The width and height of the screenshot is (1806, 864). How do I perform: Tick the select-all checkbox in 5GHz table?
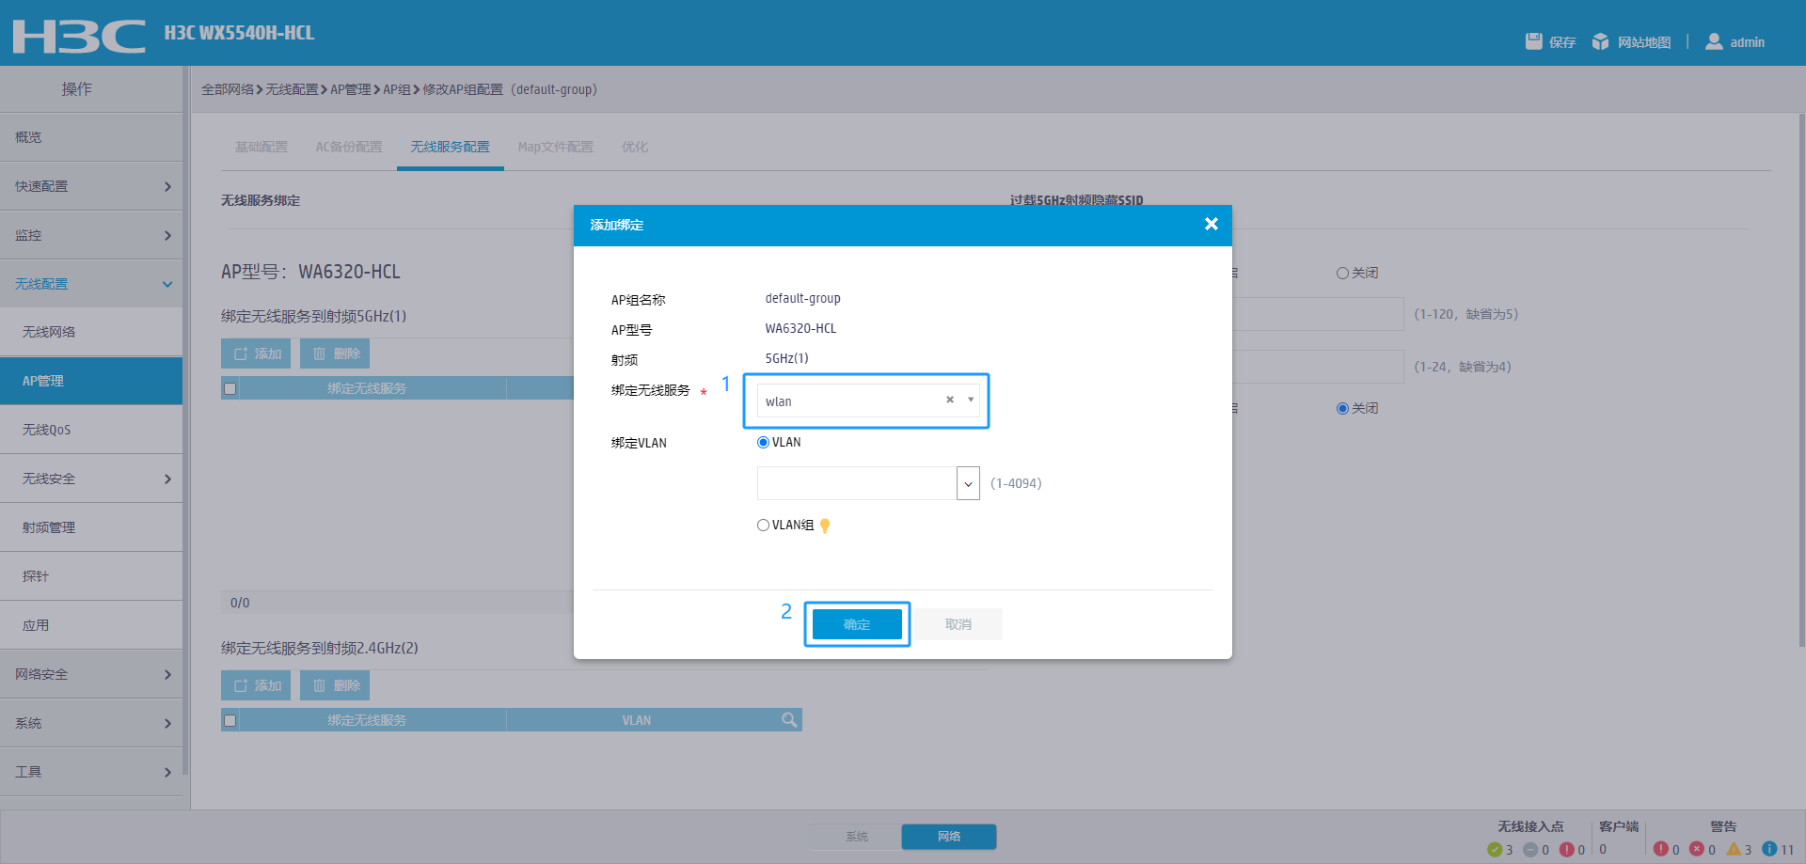tap(230, 388)
